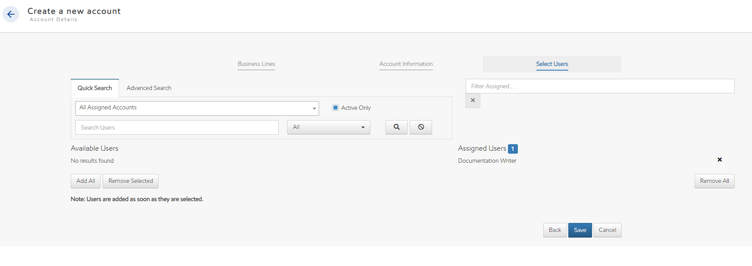Image resolution: width=752 pixels, height=266 pixels.
Task: Open the Advanced Search tab
Action: 149,88
